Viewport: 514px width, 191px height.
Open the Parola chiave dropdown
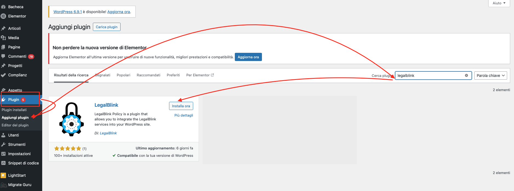click(490, 76)
